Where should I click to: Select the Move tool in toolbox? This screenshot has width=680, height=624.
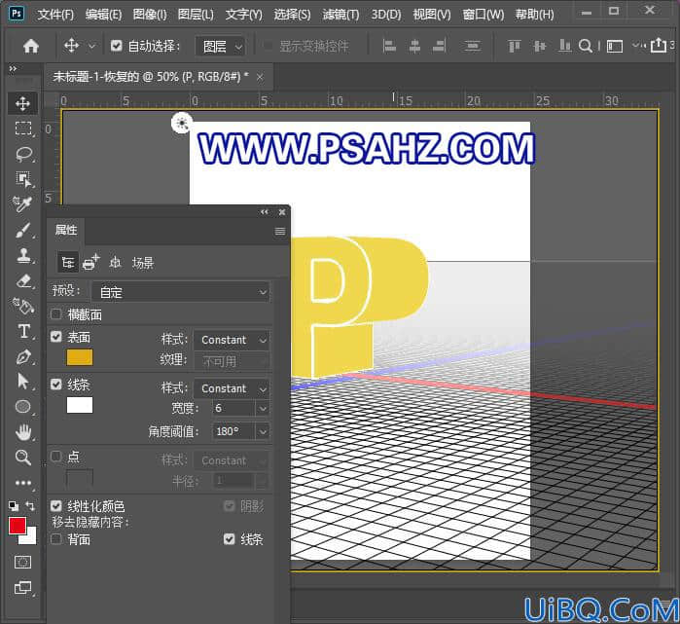(x=22, y=103)
